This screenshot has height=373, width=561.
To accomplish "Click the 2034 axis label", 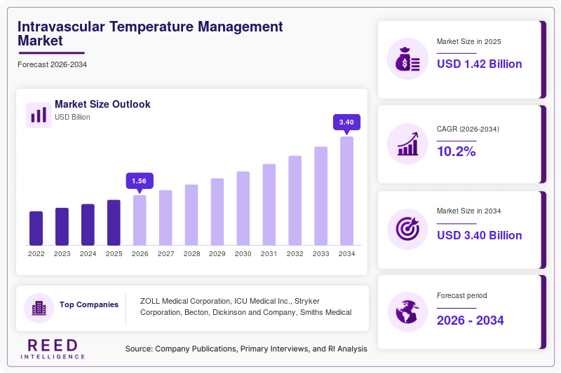I will click(x=346, y=254).
